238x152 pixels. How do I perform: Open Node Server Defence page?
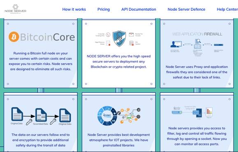[x=186, y=9]
